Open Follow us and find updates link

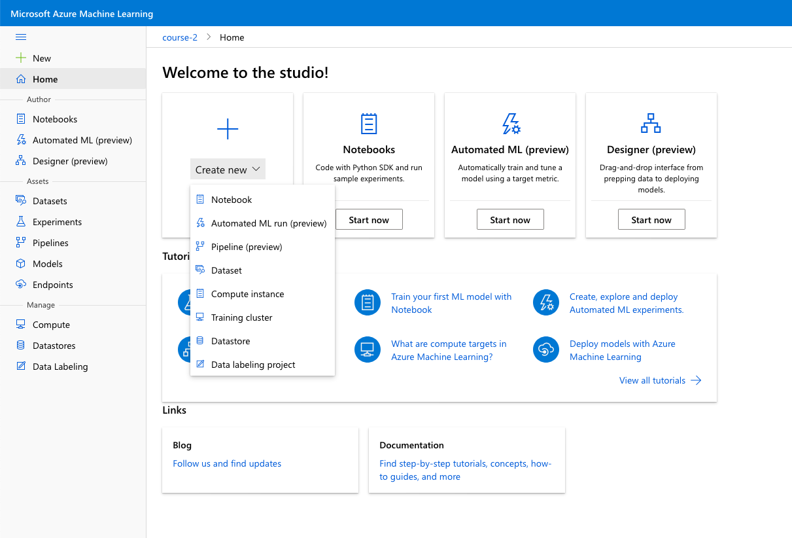coord(227,463)
